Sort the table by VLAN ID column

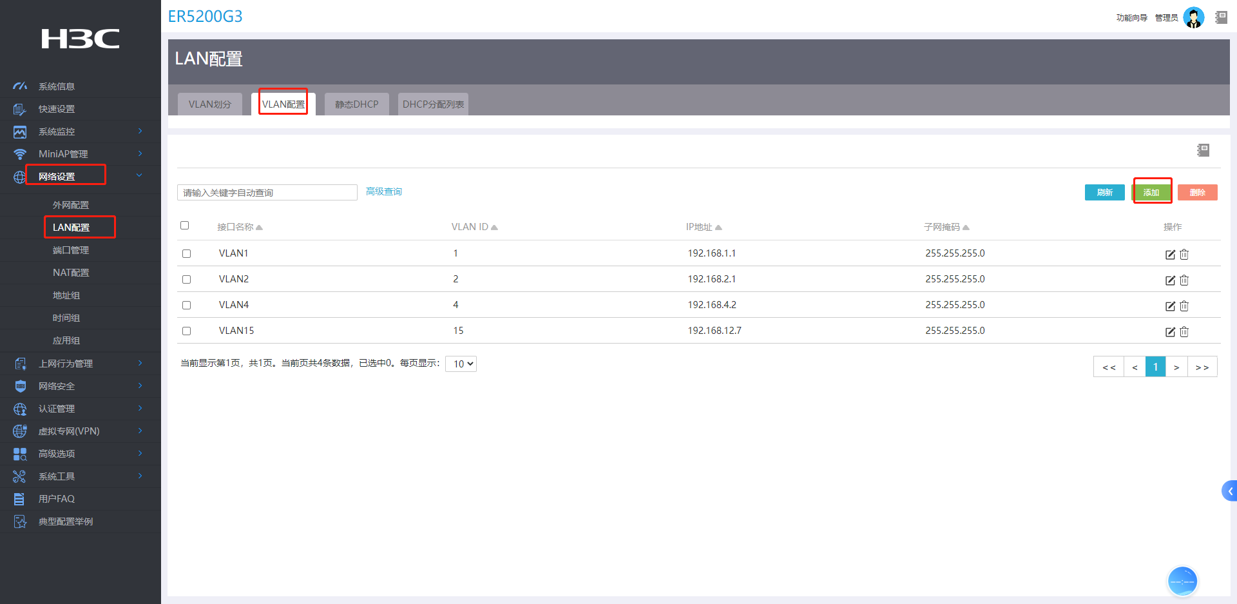point(474,227)
